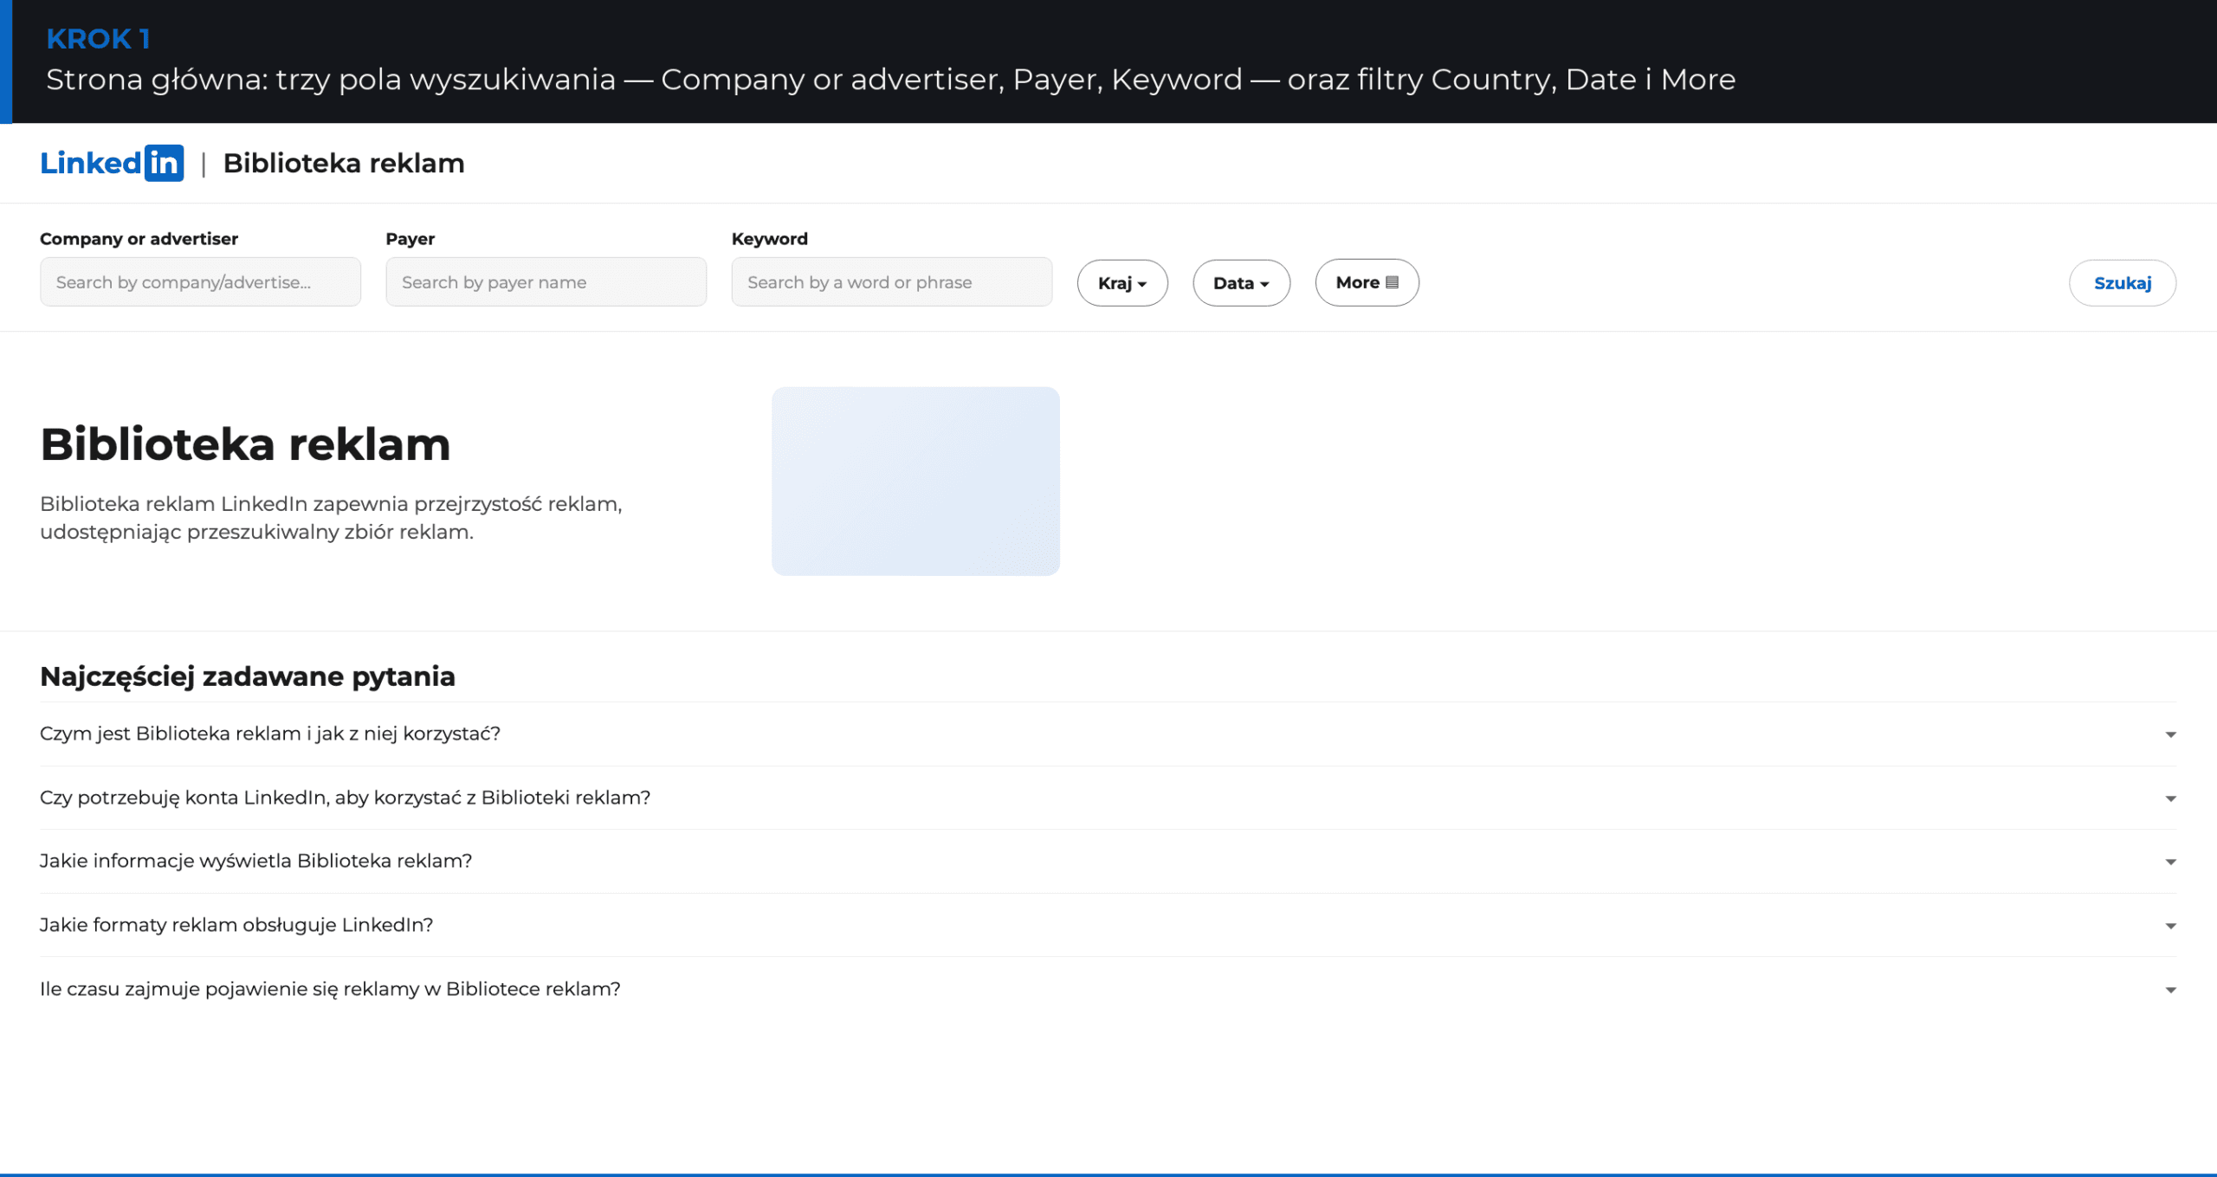Click the 'Keyword' field label
This screenshot has width=2217, height=1177.
769,239
